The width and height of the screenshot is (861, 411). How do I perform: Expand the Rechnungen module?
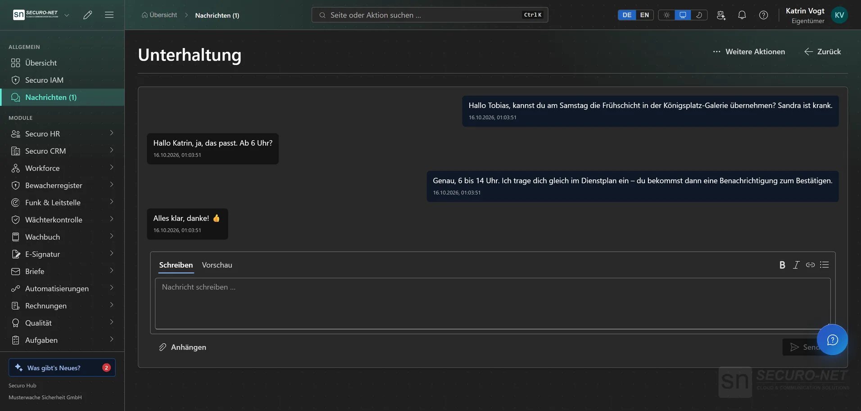pyautogui.click(x=62, y=306)
